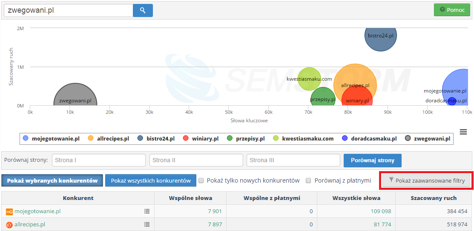Image resolution: width=474 pixels, height=231 pixels.
Task: Open the green 'Pomoc' help button
Action: point(452,10)
